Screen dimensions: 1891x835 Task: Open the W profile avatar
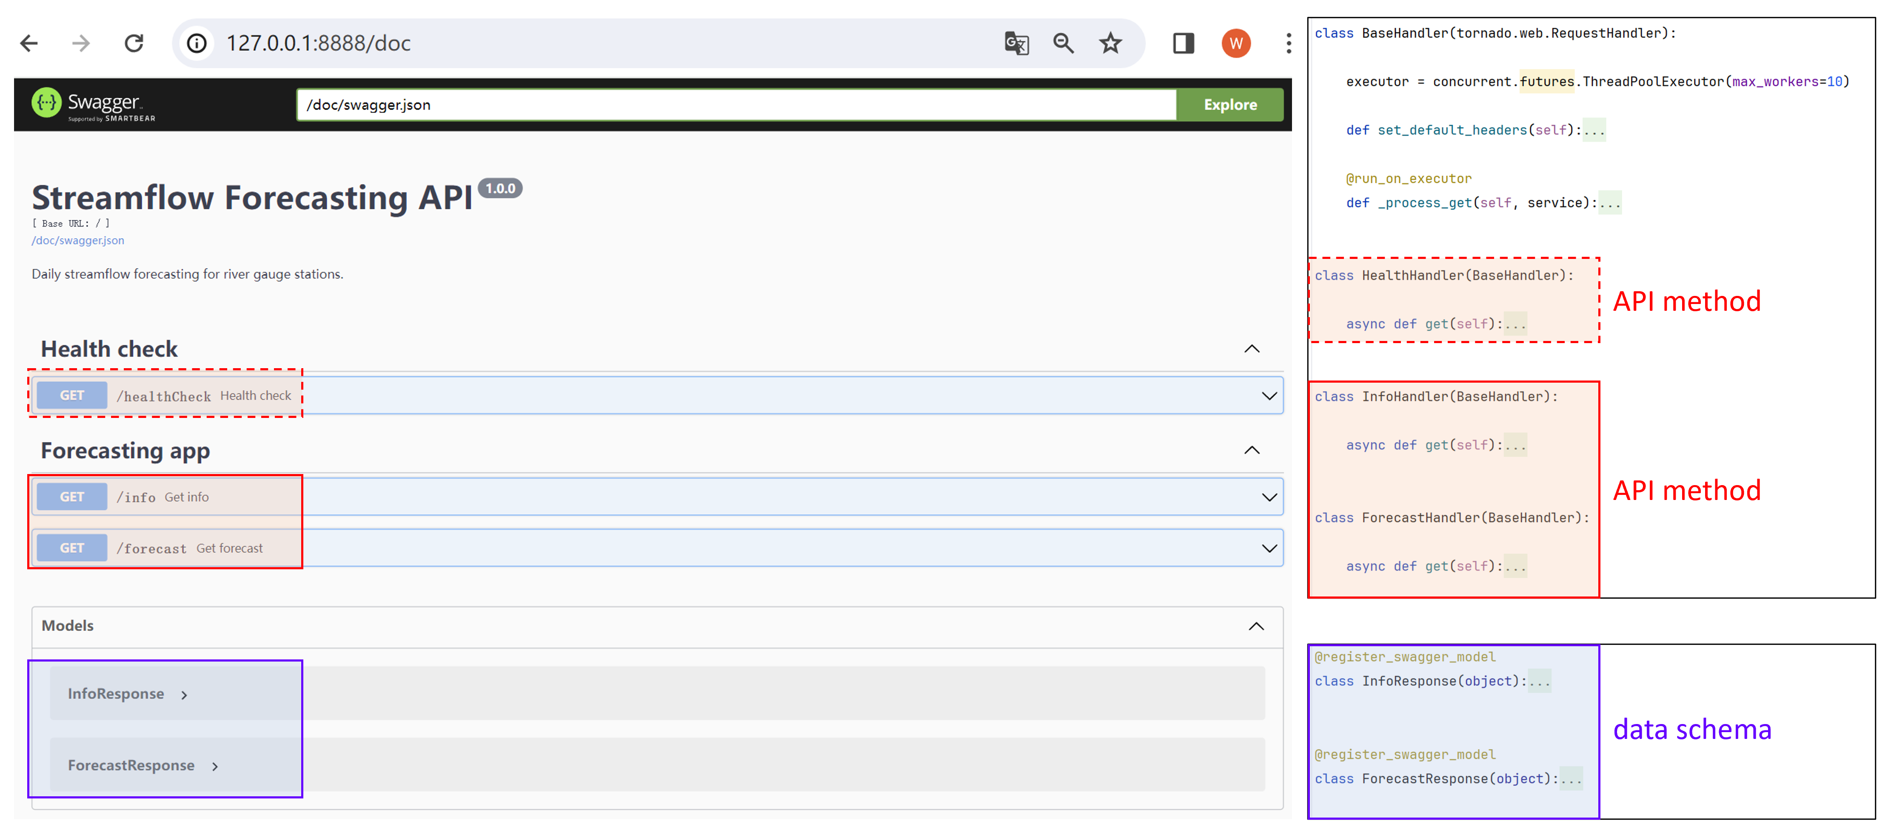coord(1235,43)
